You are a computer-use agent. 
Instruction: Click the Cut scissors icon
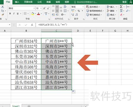point(3,7)
